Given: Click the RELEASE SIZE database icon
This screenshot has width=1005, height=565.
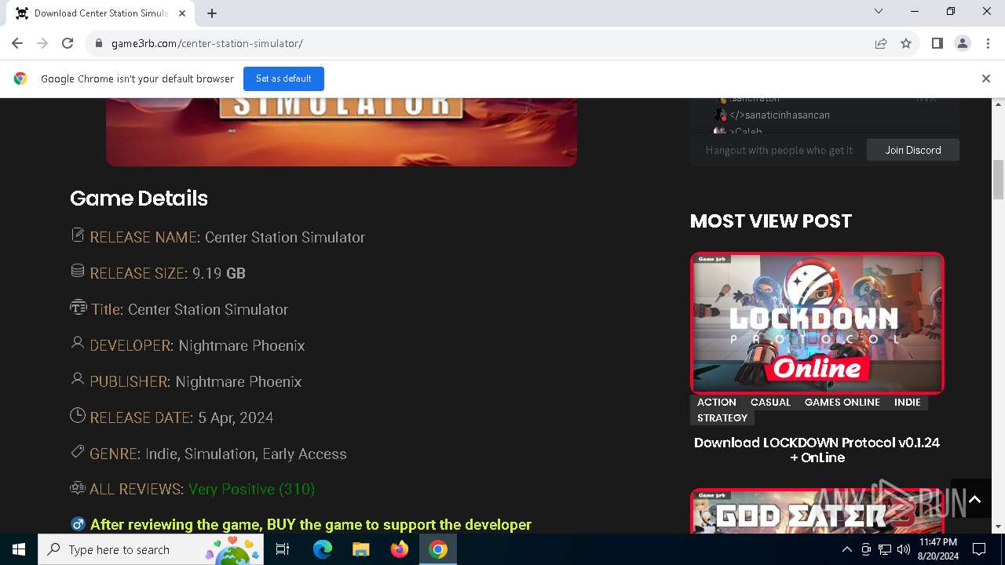Looking at the screenshot, I should click(x=78, y=271).
